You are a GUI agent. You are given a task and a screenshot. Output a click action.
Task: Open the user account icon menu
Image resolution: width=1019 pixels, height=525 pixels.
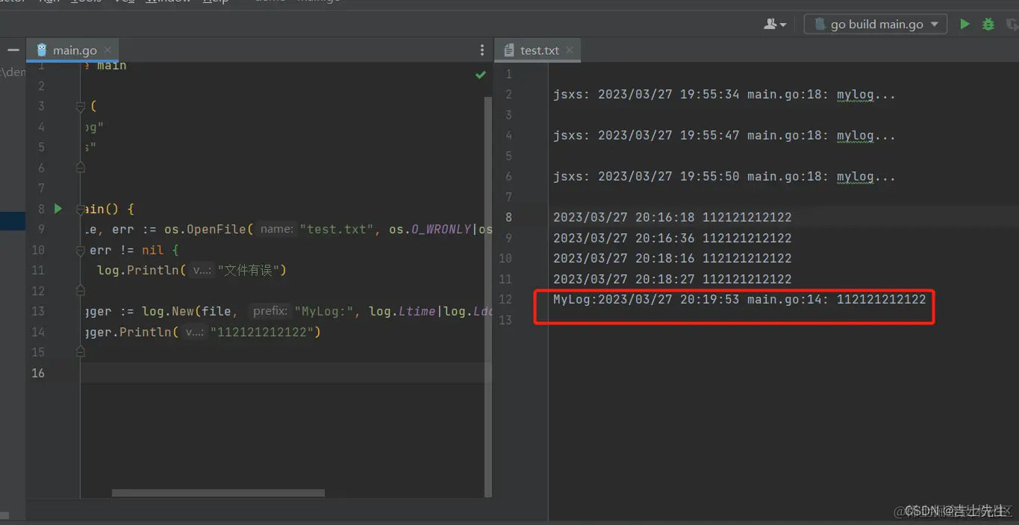[x=775, y=24]
